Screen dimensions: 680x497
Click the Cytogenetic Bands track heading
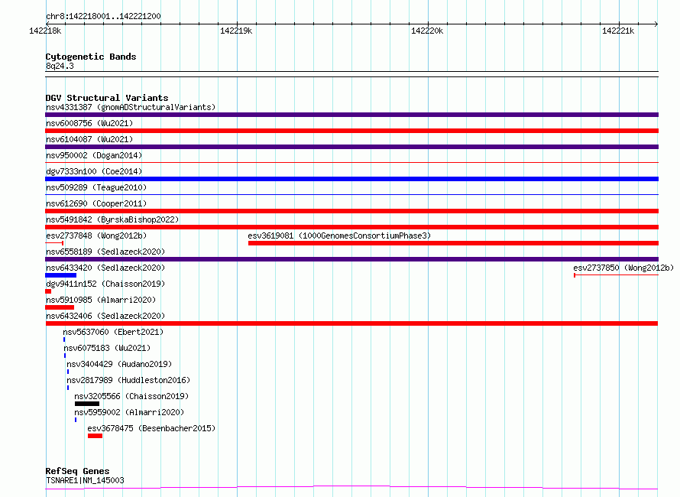(x=91, y=57)
